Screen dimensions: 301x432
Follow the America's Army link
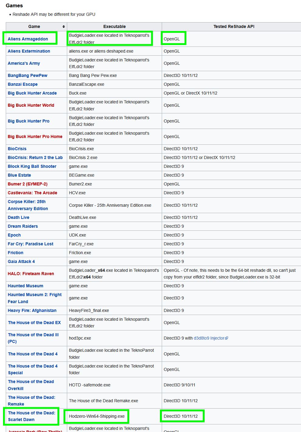[x=24, y=63]
